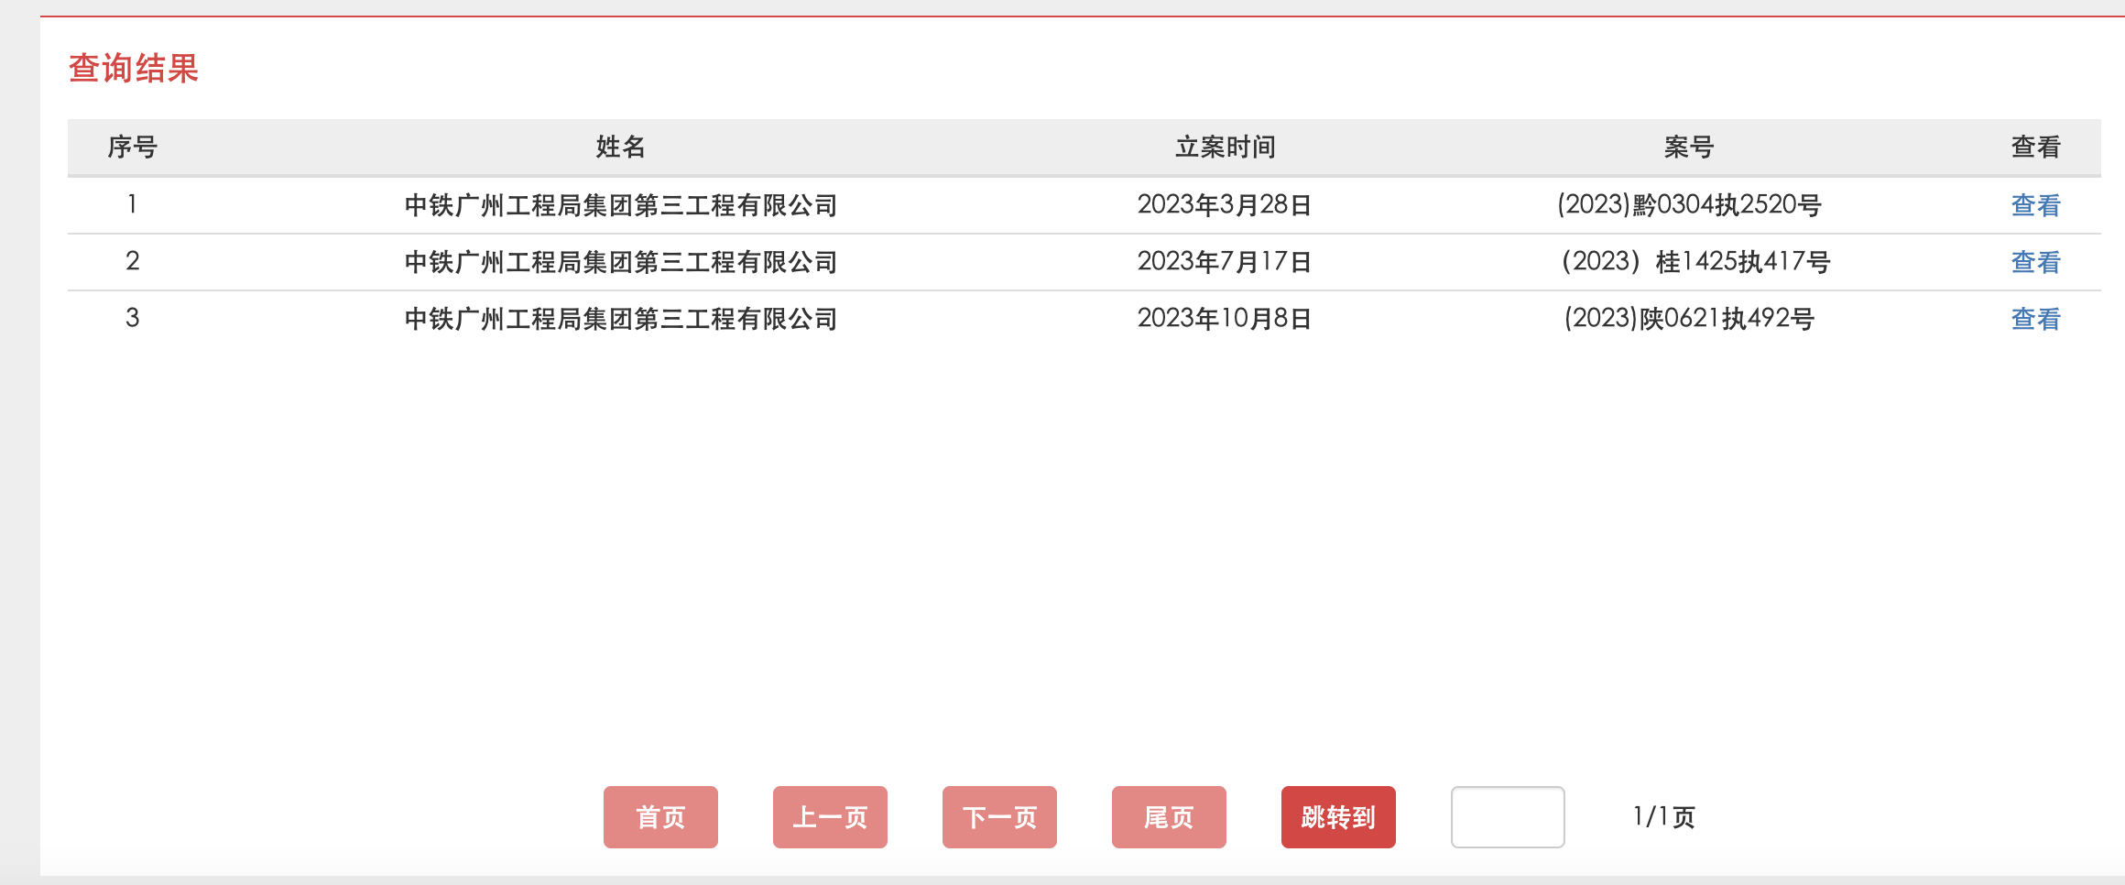Click case number (2023)陕0621执492号
This screenshot has width=2125, height=885.
1689,318
